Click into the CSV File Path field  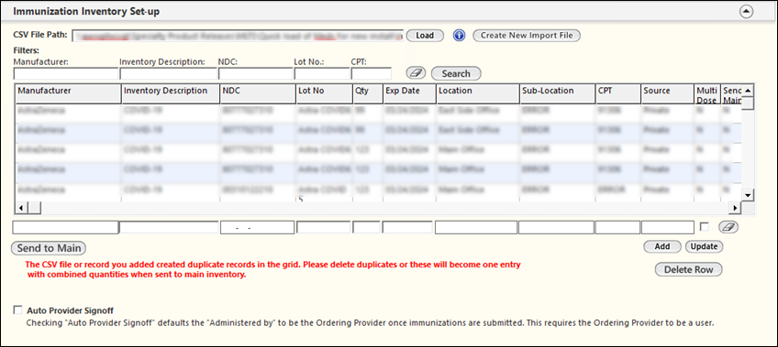pyautogui.click(x=238, y=36)
